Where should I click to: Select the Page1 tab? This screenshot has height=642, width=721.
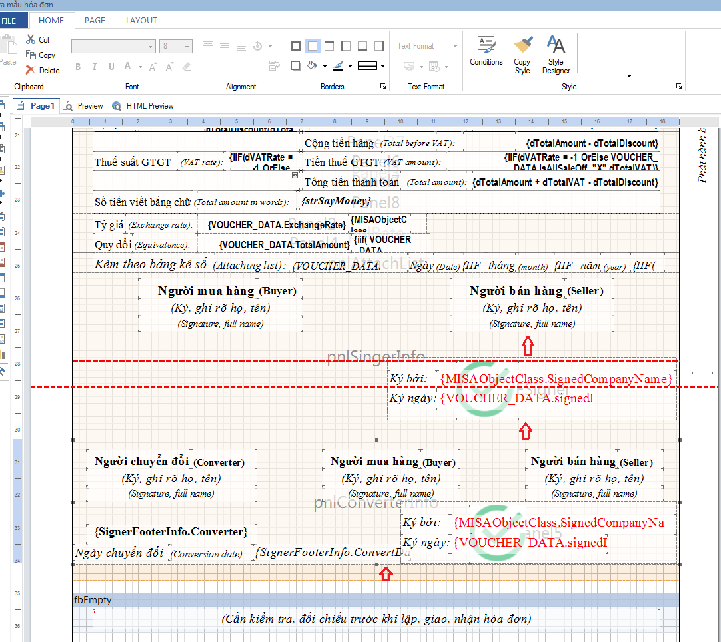[37, 106]
